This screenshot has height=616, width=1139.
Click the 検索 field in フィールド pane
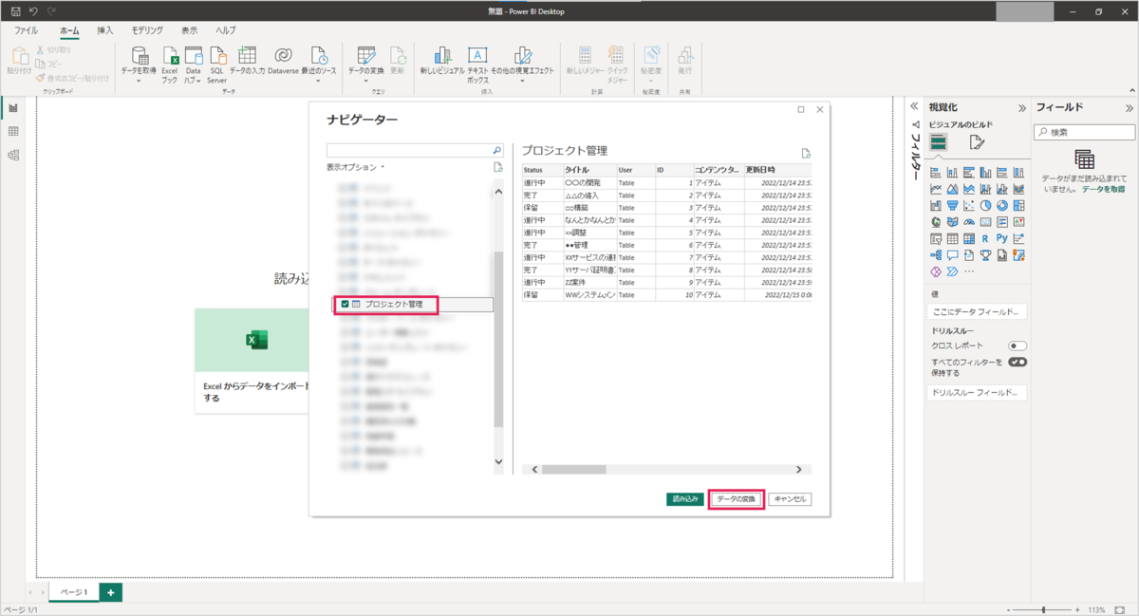[x=1084, y=132]
